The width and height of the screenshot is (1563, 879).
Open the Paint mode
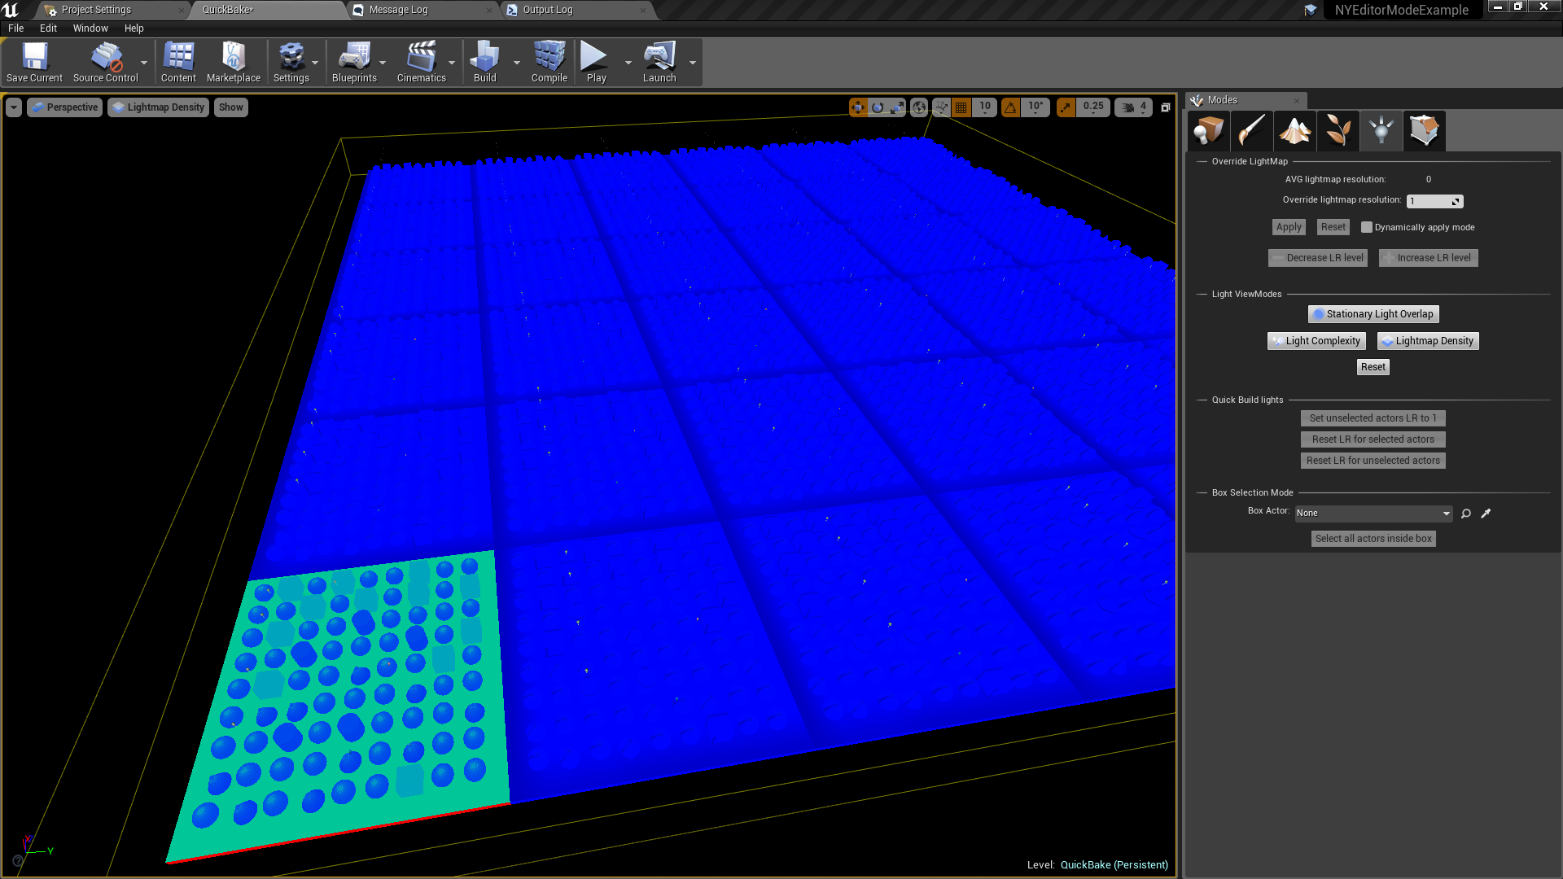point(1252,130)
